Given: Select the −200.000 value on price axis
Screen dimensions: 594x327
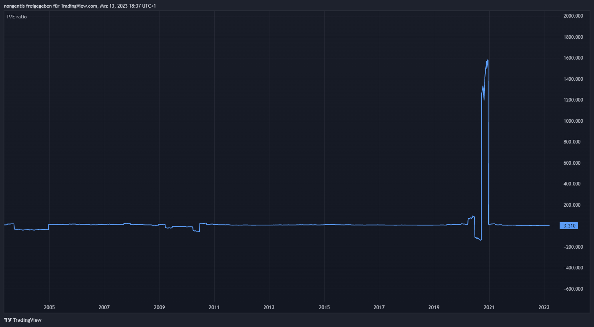Looking at the screenshot, I should point(573,247).
